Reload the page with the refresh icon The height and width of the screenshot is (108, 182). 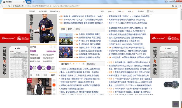(10, 6)
